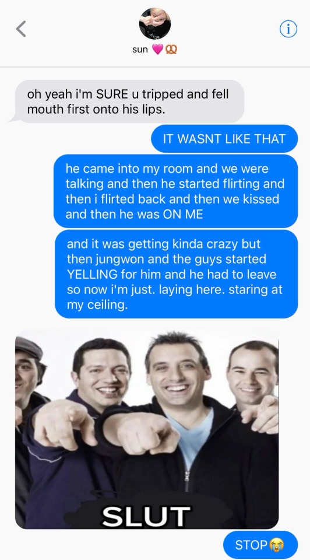Select the 'he came into my room' message
310x560 pixels.
pyautogui.click(x=176, y=191)
